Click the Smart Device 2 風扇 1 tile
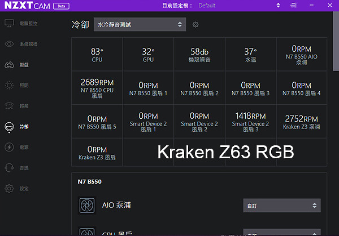 click(148, 121)
